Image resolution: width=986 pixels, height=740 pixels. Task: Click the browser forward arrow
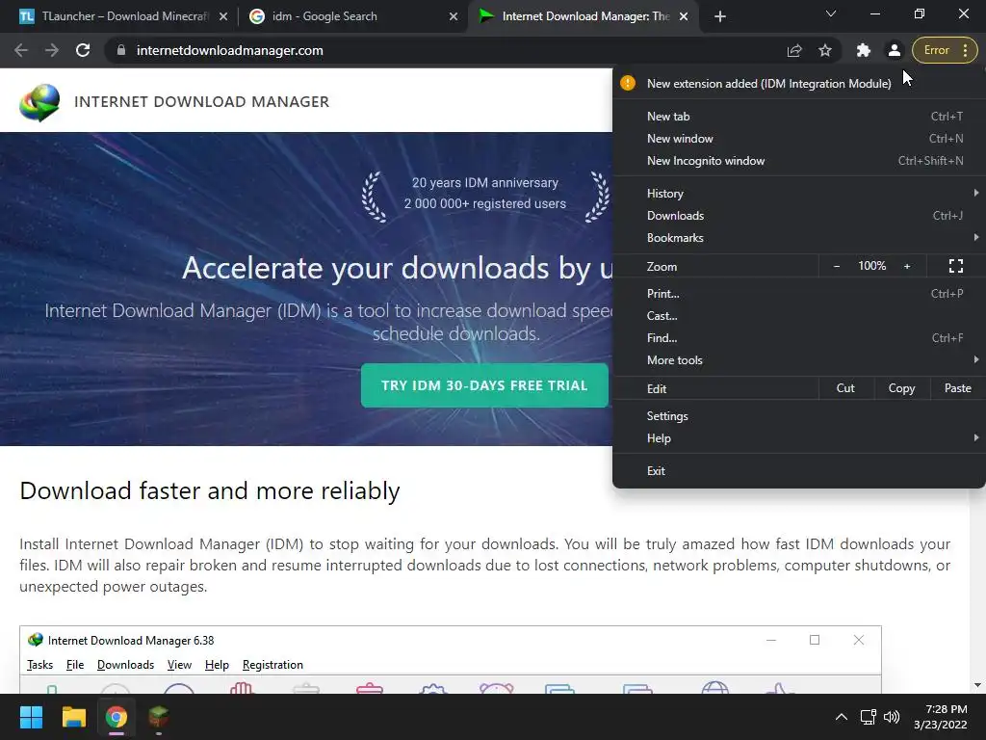(x=52, y=50)
